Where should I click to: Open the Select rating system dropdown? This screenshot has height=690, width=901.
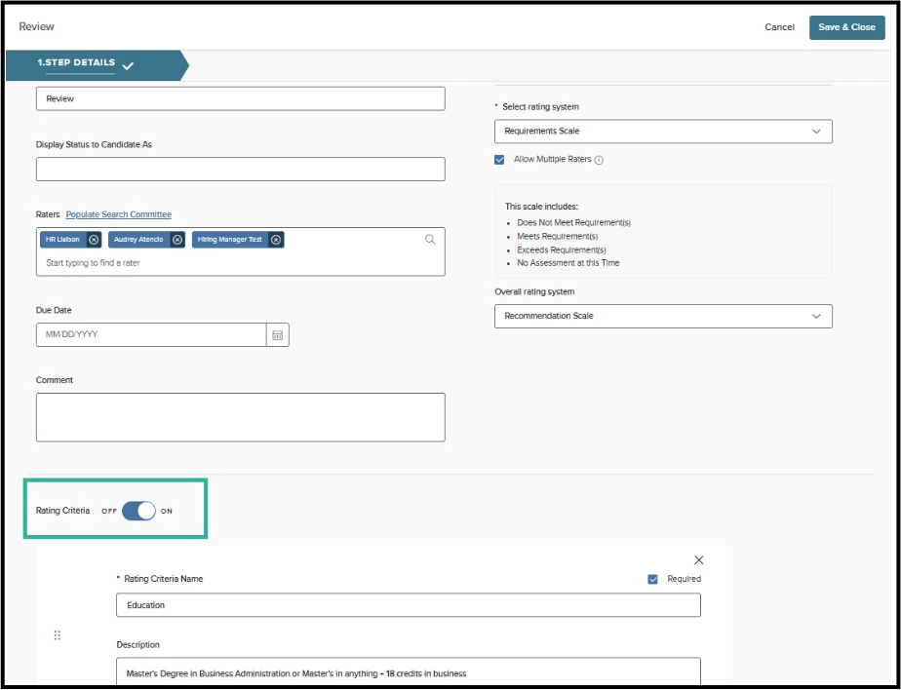click(663, 132)
